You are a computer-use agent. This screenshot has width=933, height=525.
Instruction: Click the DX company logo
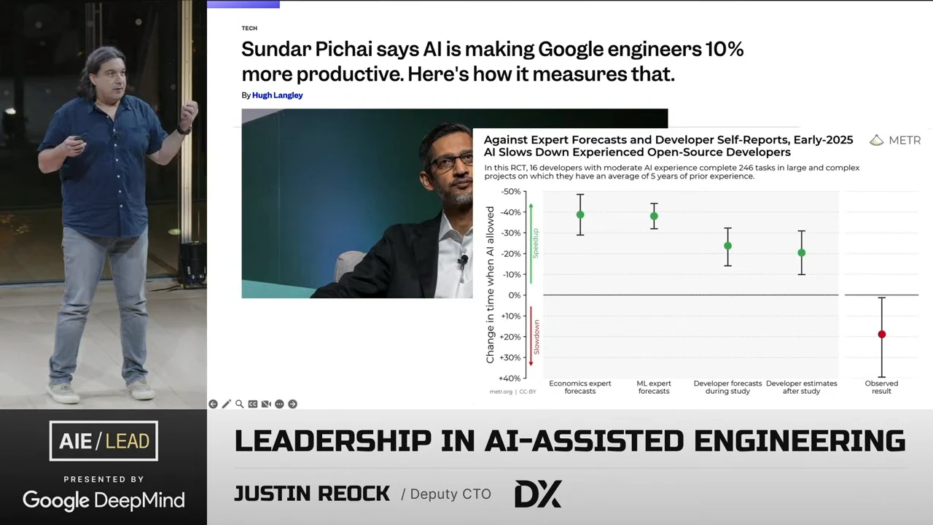[x=538, y=494]
